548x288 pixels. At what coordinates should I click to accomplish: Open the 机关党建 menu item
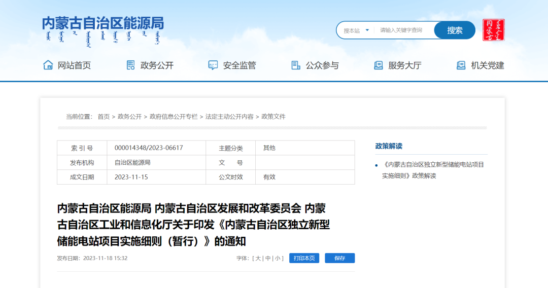coord(488,65)
